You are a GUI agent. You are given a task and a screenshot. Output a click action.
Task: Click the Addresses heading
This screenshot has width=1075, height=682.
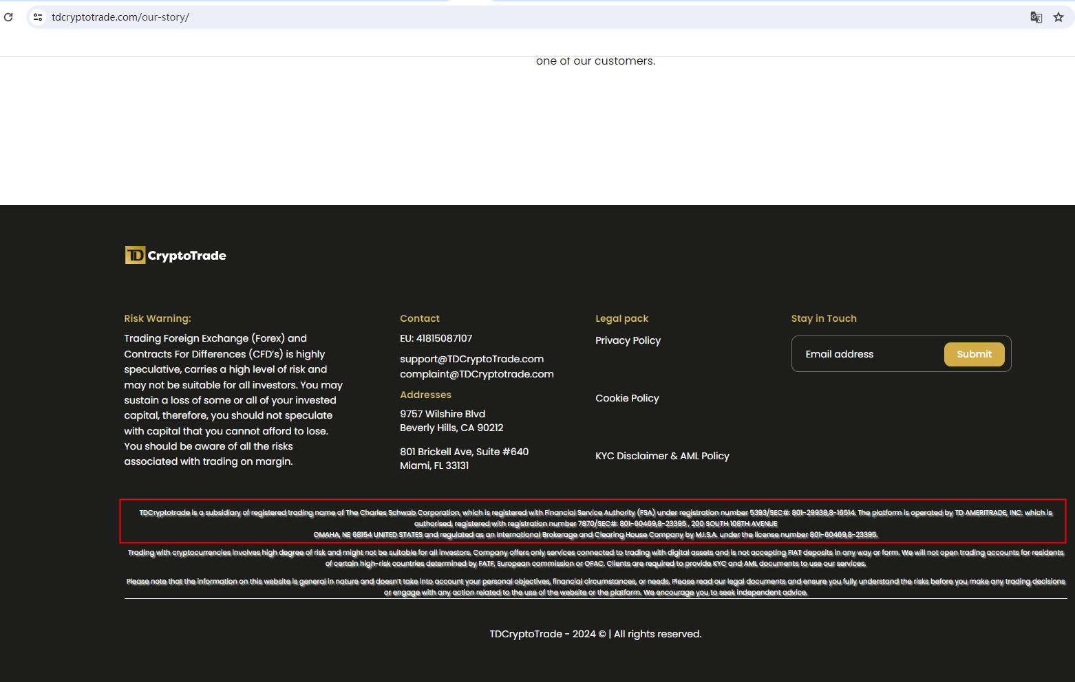click(426, 395)
